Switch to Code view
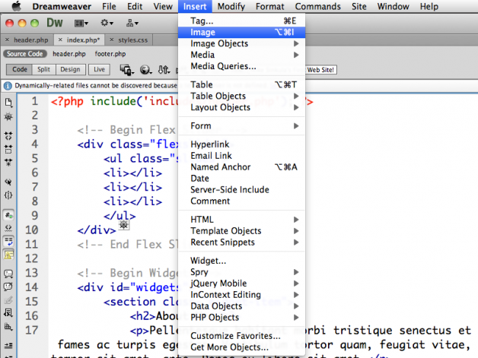The height and width of the screenshot is (358, 478). (x=20, y=69)
